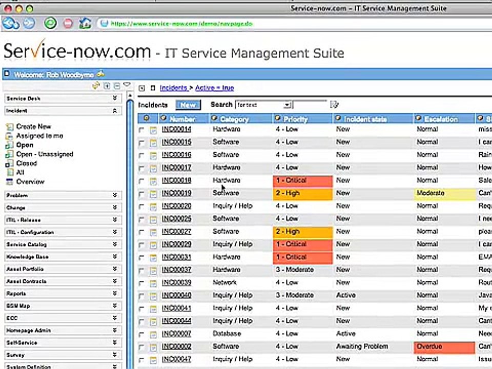Click the navigator refresh icon above Service Desk
492x369 pixels.
(96, 86)
